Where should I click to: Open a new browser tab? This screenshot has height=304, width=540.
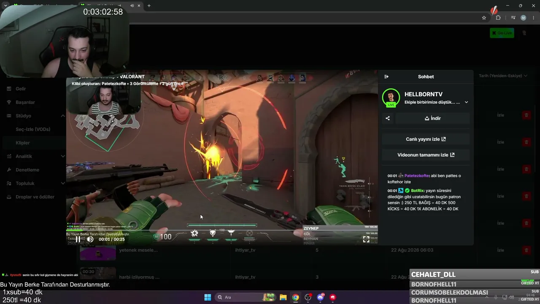coord(149,5)
